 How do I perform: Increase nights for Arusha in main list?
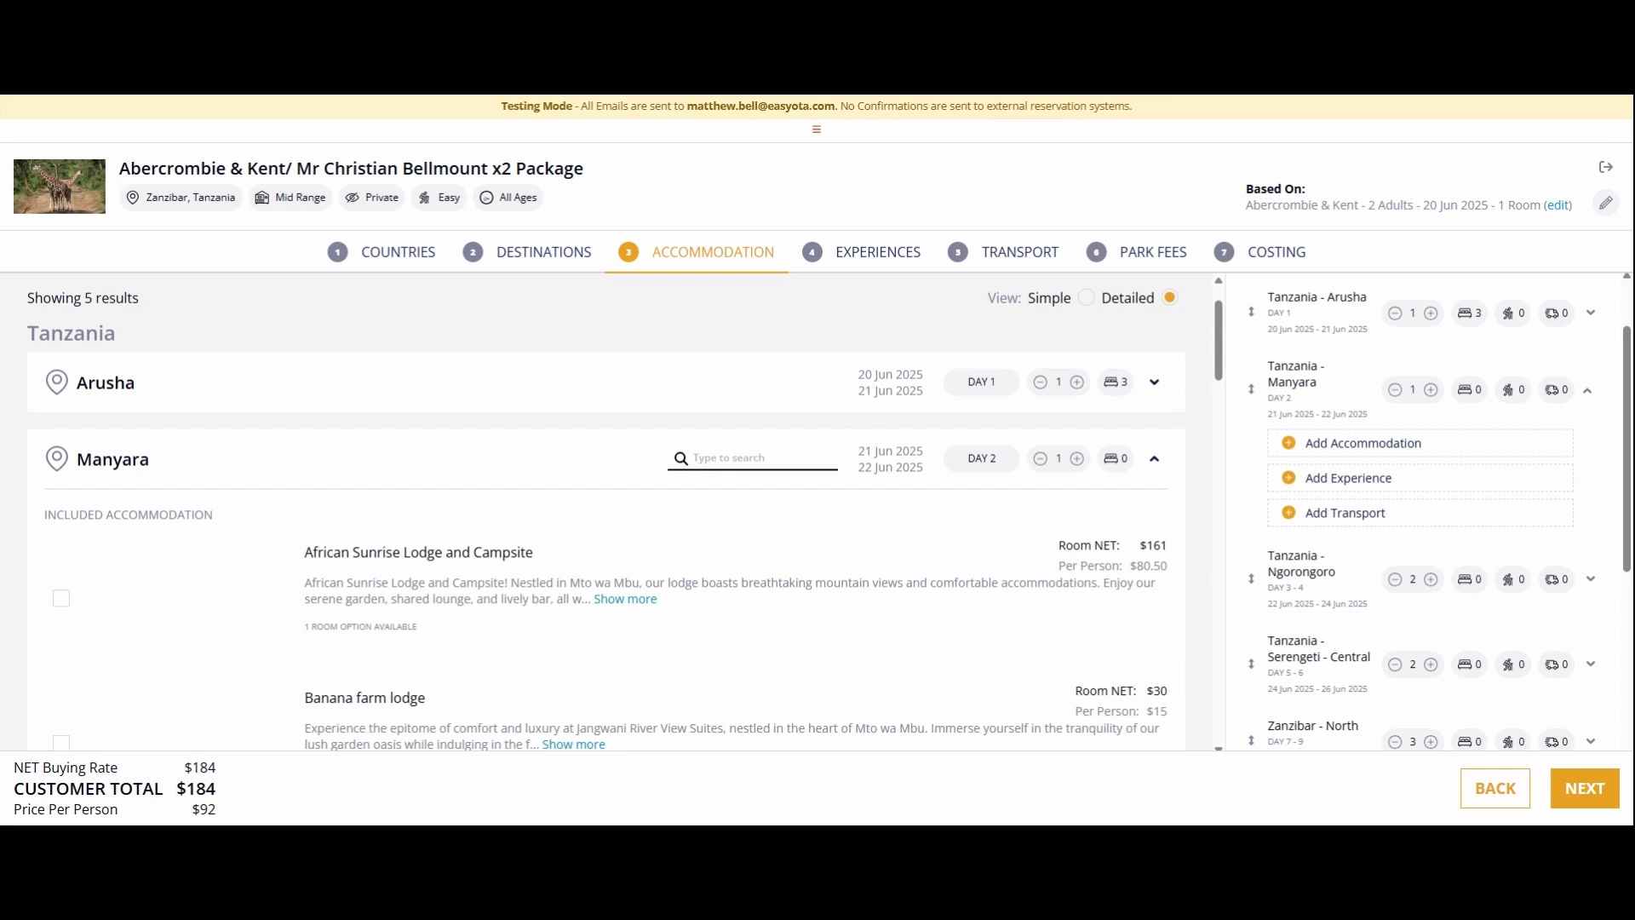(1077, 382)
